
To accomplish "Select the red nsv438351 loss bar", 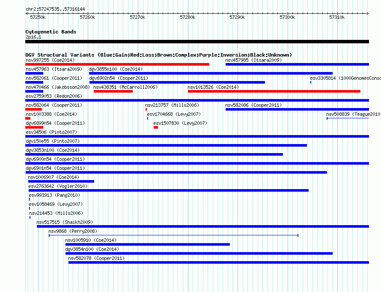I will 113,91.
